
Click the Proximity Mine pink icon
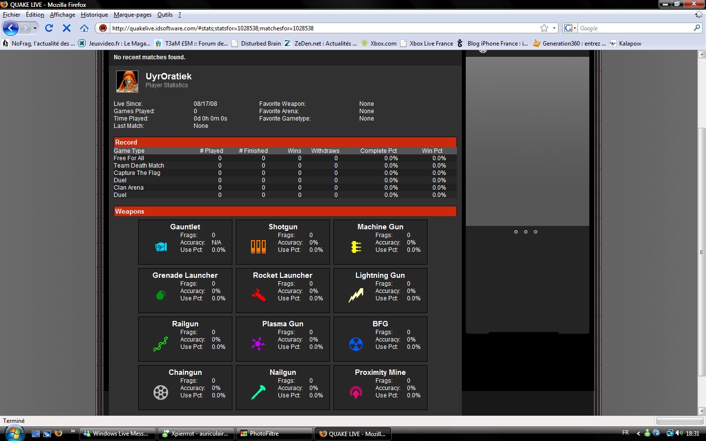point(356,392)
